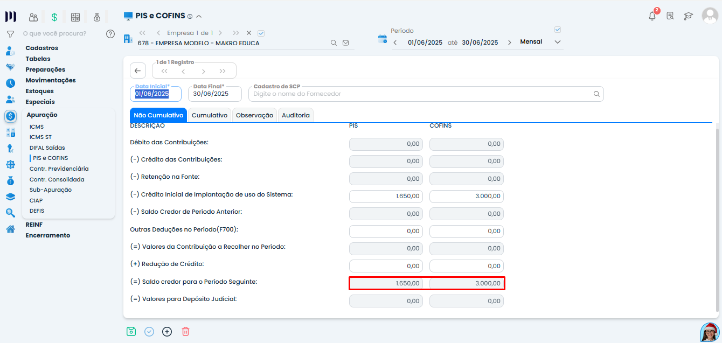
Task: Click the graduation cap training icon
Action: point(688,16)
